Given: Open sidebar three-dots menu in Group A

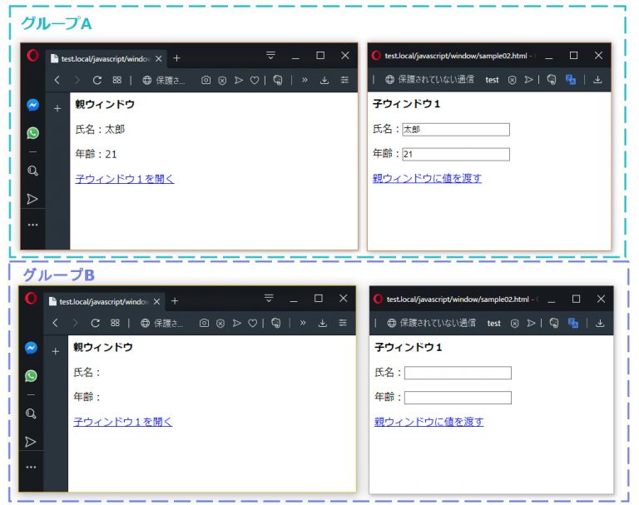Looking at the screenshot, I should 32,225.
